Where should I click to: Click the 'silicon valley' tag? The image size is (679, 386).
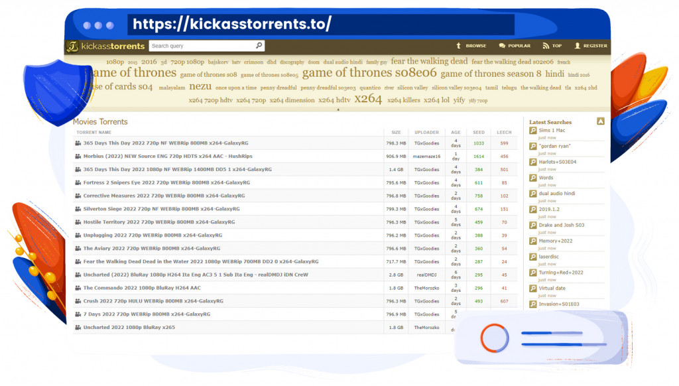tap(412, 88)
